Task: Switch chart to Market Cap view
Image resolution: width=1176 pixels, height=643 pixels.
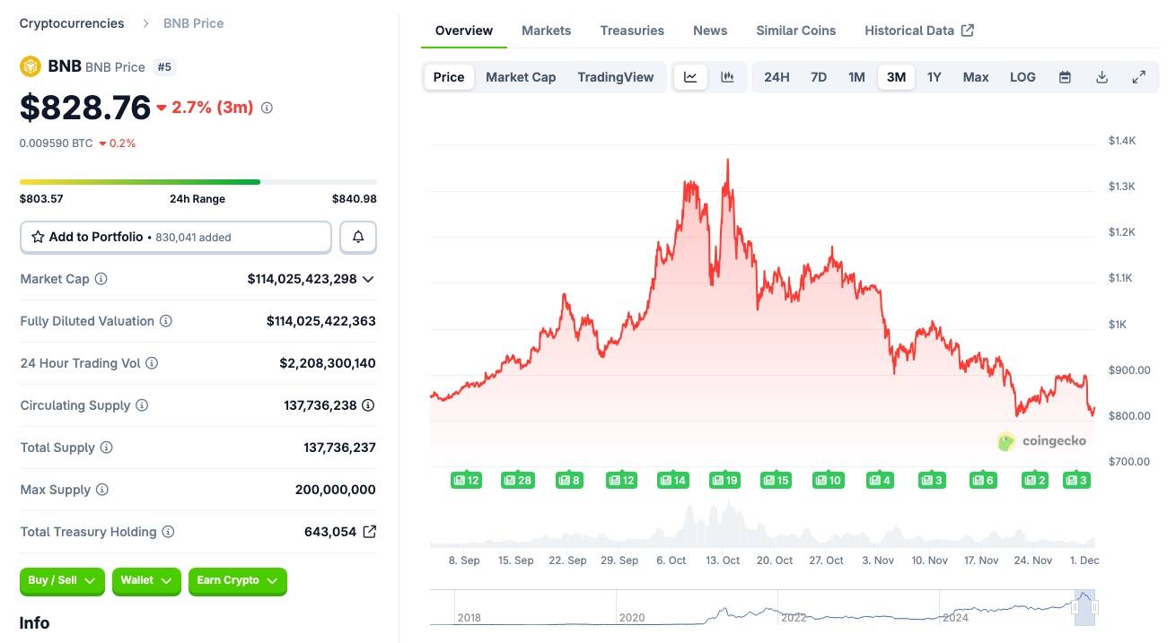Action: [x=521, y=77]
